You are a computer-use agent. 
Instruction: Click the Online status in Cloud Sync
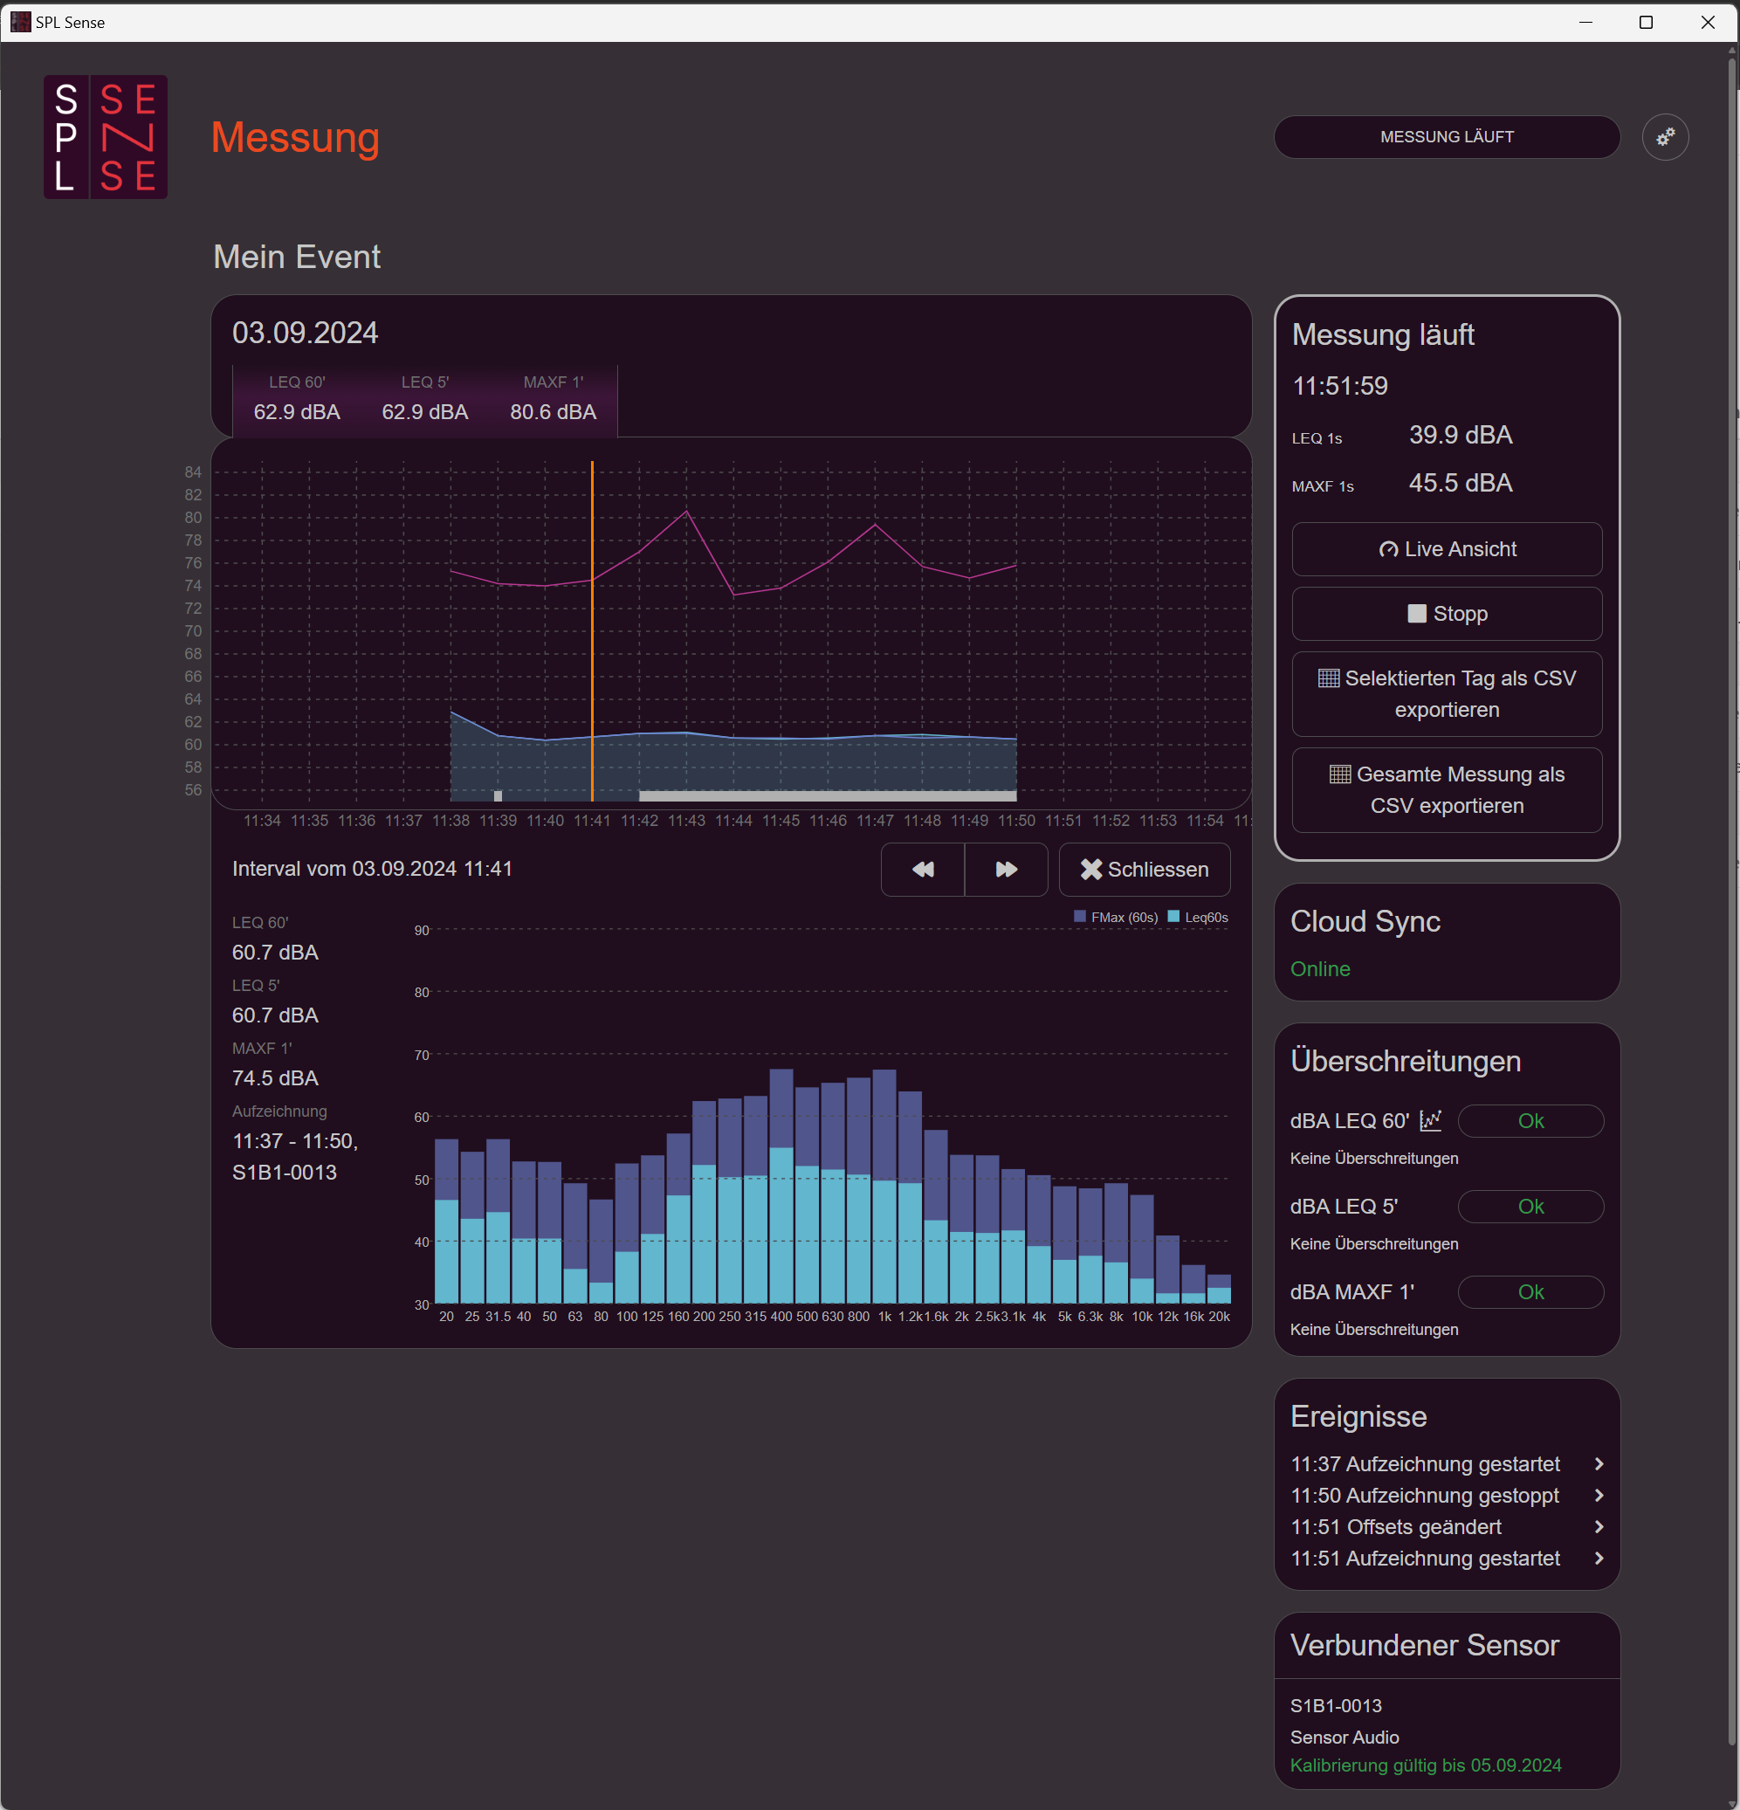(x=1320, y=968)
